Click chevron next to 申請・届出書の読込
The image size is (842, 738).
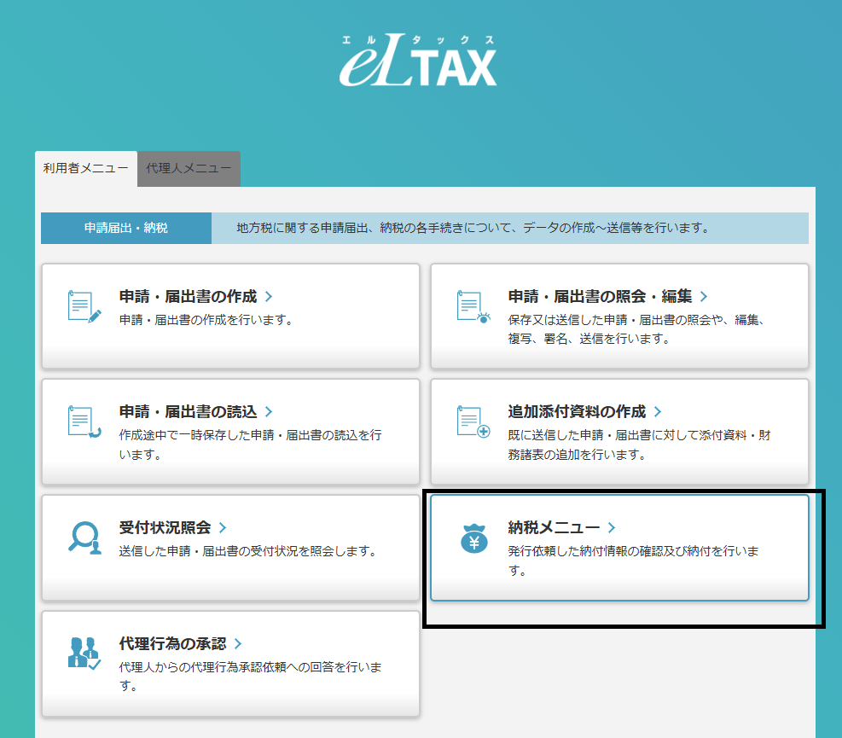tap(269, 412)
